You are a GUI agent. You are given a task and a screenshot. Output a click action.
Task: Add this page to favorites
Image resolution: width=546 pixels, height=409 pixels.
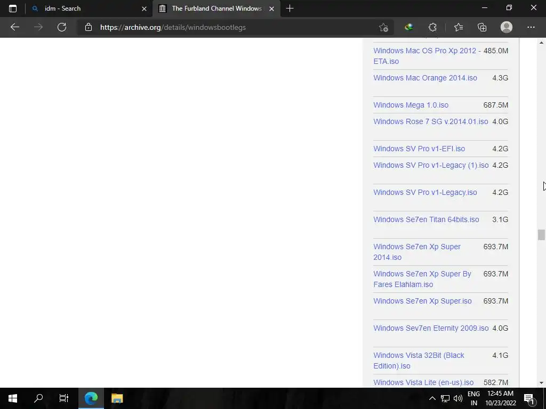point(383,28)
